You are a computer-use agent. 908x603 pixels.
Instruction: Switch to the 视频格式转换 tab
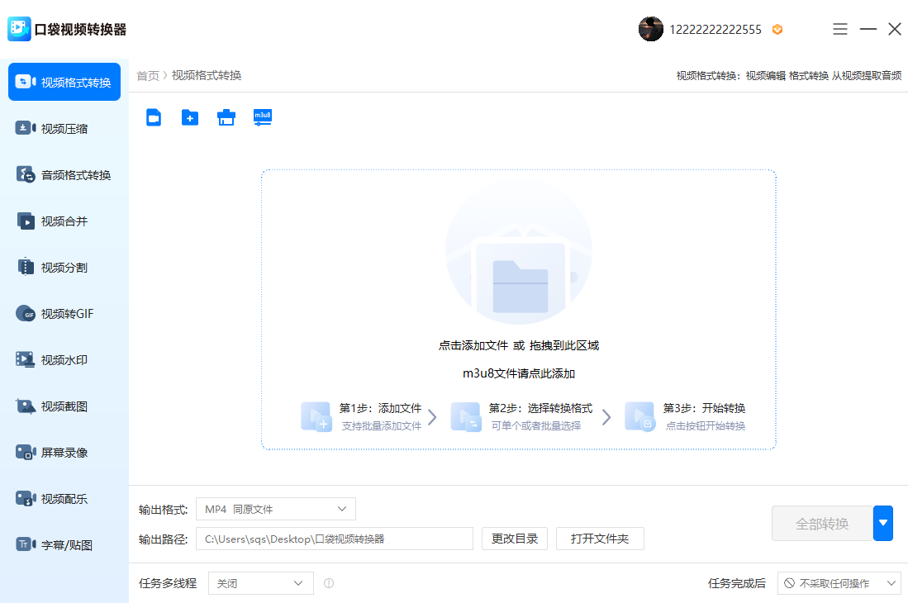click(64, 82)
